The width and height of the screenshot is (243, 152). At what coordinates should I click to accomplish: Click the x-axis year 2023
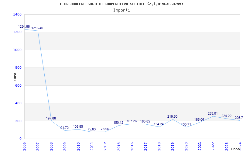pos(227,146)
